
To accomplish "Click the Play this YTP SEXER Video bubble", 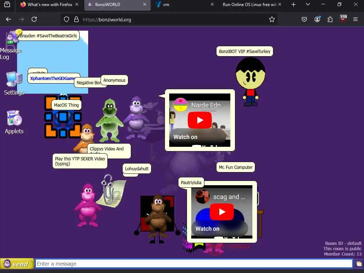I will (x=80, y=161).
